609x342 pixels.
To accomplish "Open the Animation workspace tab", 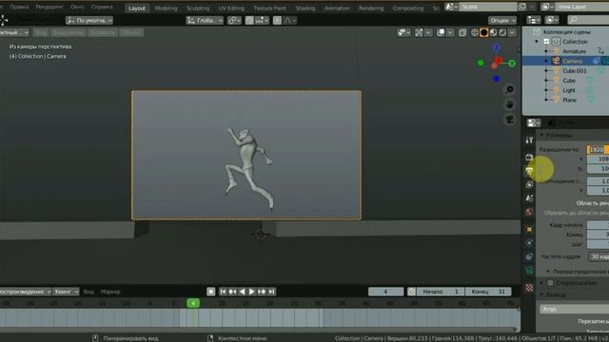I will pyautogui.click(x=337, y=9).
